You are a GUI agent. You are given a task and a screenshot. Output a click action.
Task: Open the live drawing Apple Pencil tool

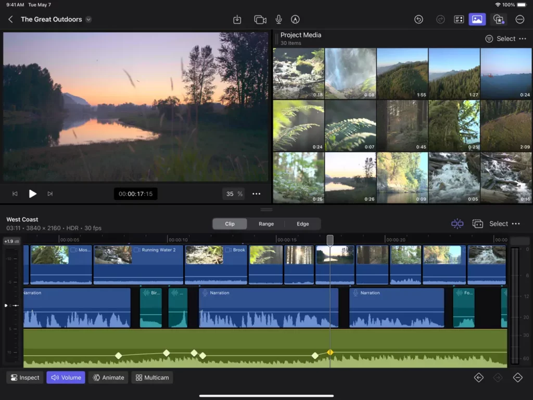[x=295, y=19]
